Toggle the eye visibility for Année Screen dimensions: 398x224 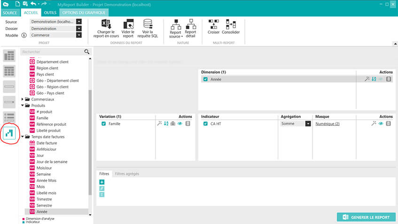[x=381, y=79]
